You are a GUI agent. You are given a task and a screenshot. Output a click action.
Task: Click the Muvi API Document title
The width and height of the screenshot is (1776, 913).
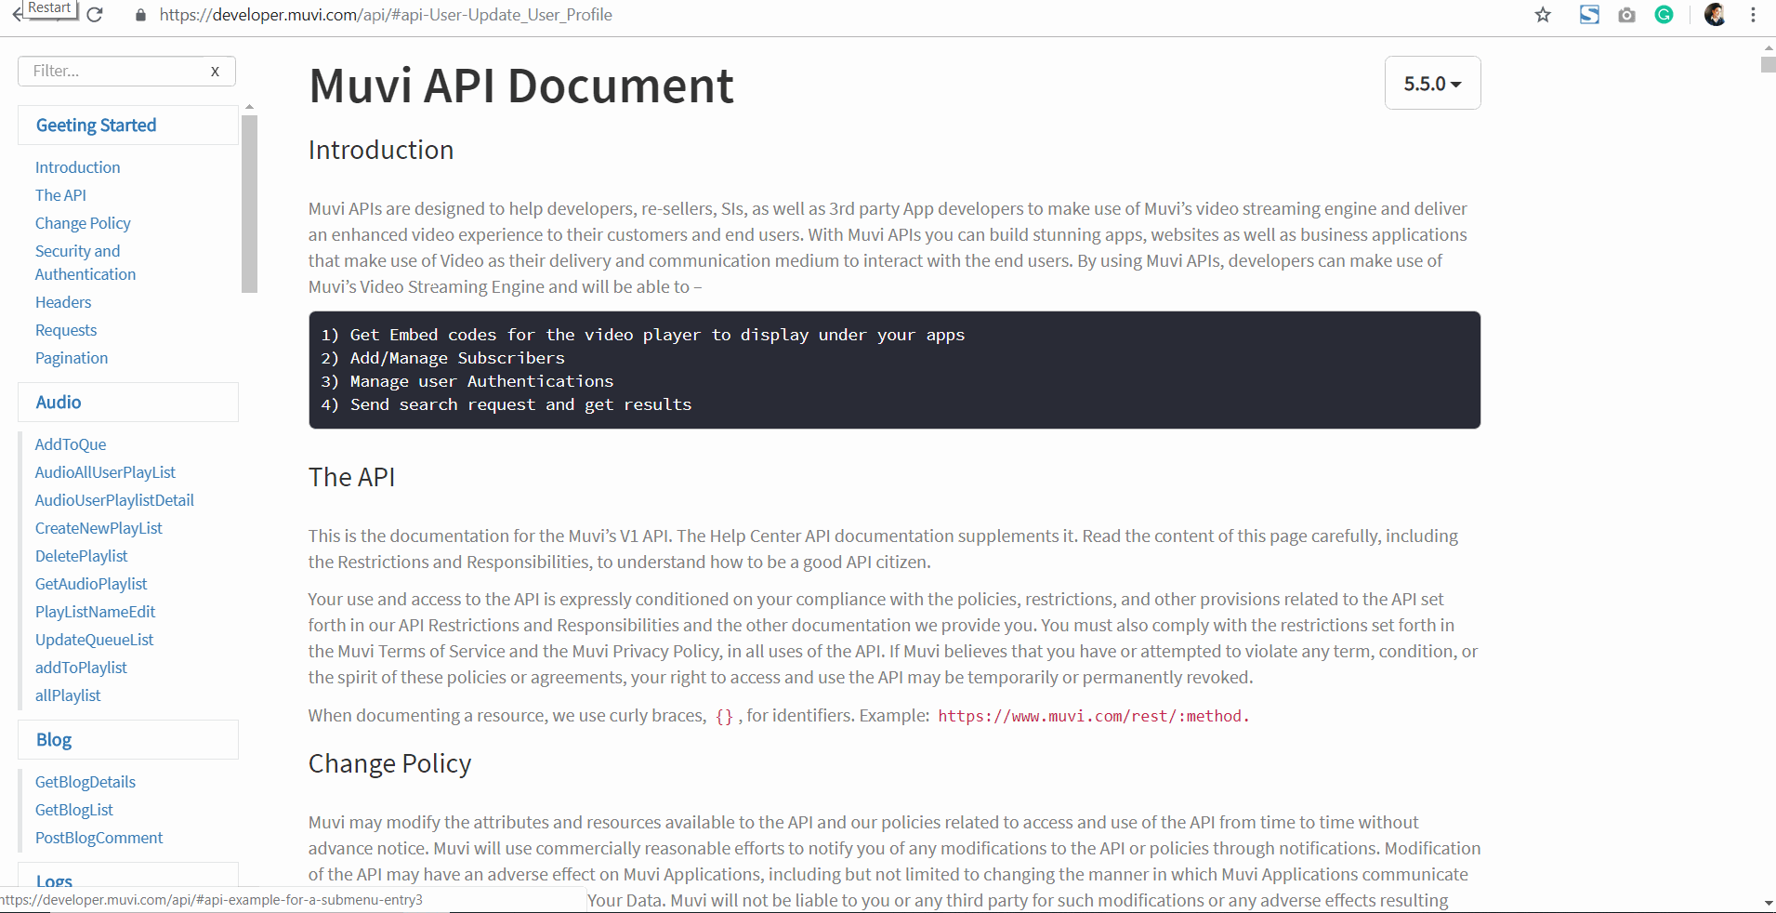[521, 86]
